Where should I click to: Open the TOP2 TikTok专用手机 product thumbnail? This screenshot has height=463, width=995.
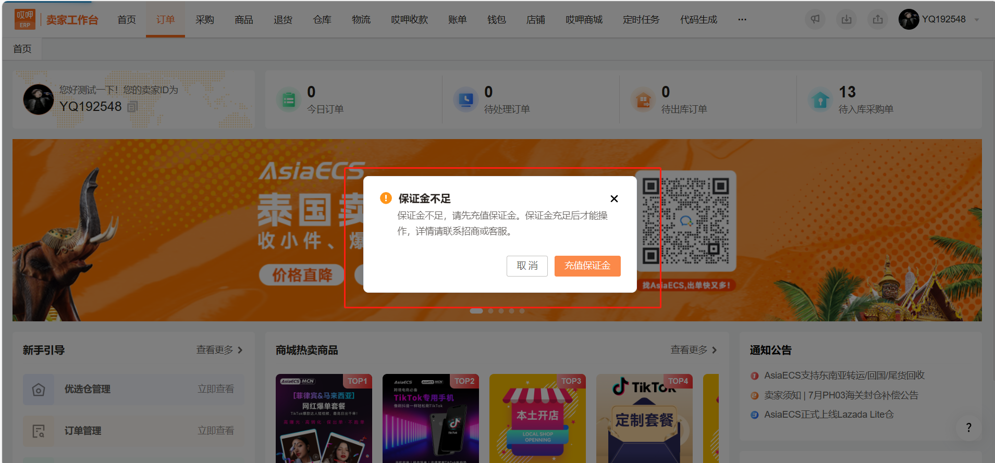point(431,418)
